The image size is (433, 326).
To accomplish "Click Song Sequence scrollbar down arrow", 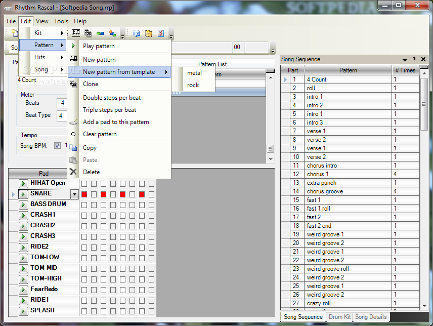I will (424, 306).
